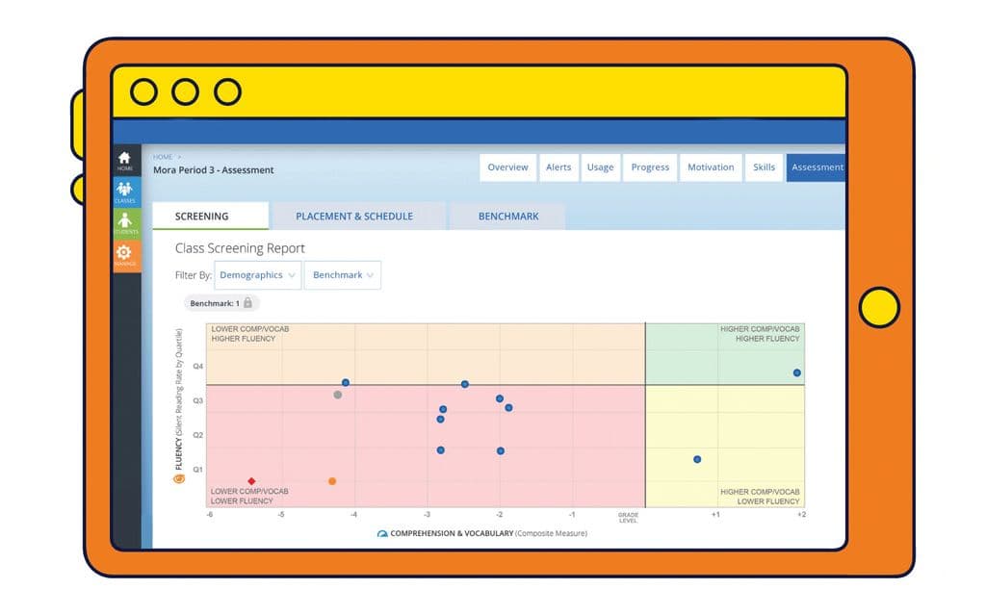Expand the Demographics filter dropdown
The height and width of the screenshot is (615, 986).
pyautogui.click(x=258, y=275)
